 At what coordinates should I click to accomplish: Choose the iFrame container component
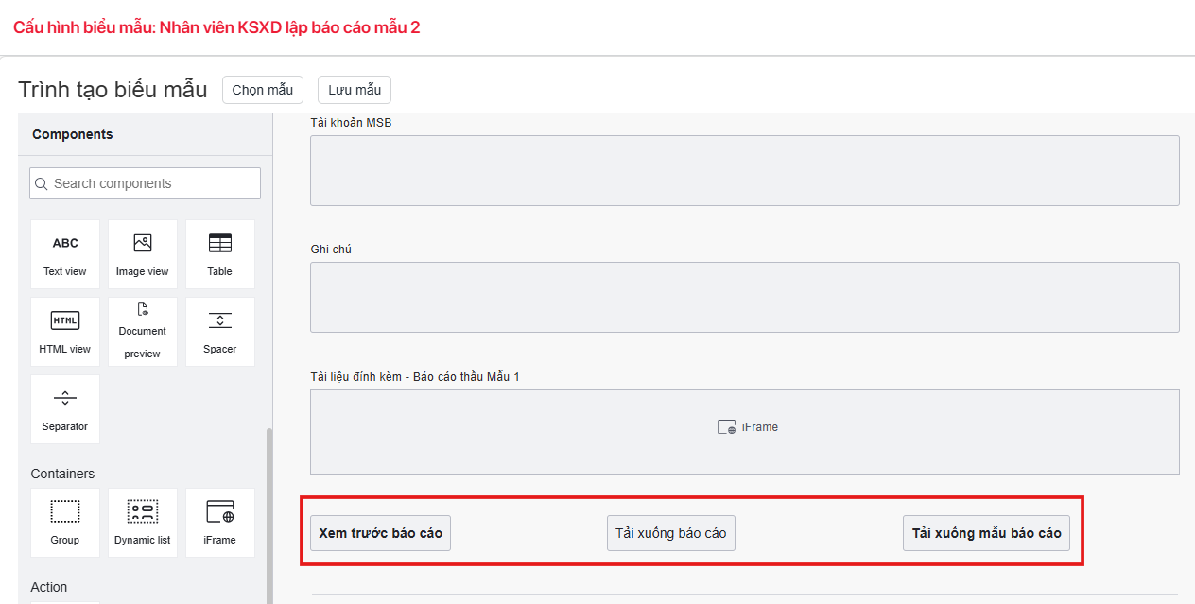pos(220,523)
